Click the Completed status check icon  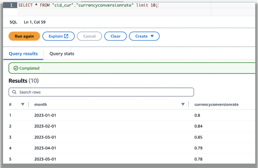pos(16,68)
